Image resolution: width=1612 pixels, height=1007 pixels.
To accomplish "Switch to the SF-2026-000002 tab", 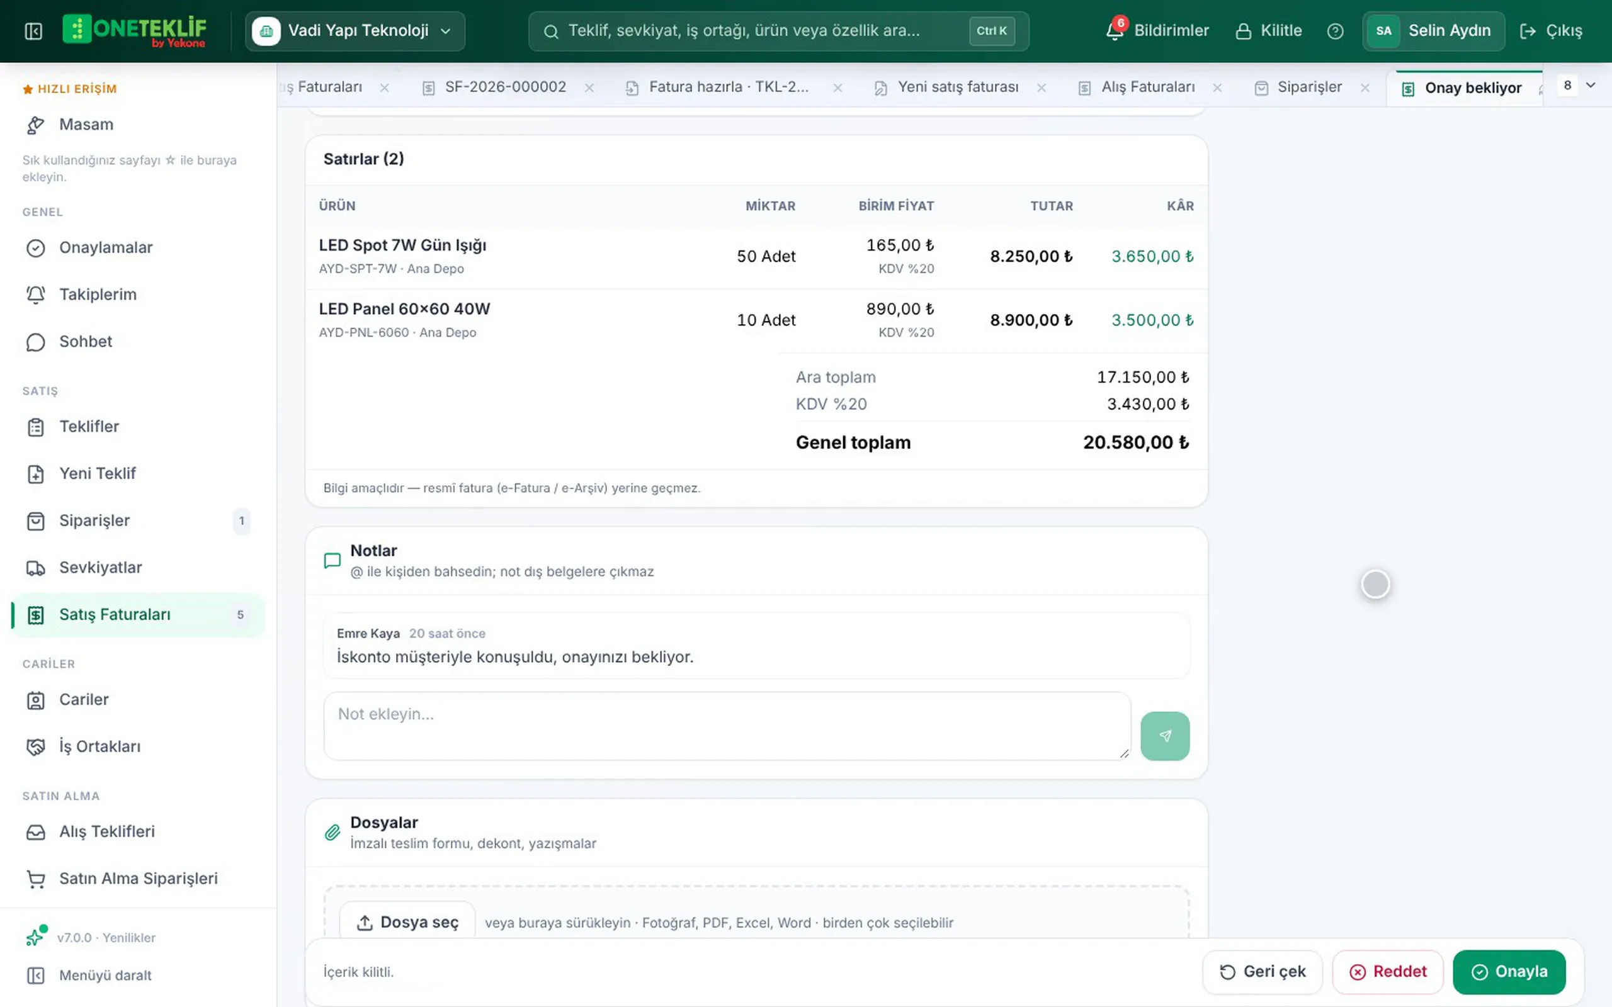I will [x=505, y=87].
